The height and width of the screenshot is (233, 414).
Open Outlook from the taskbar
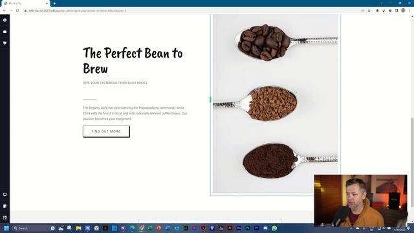click(177, 228)
